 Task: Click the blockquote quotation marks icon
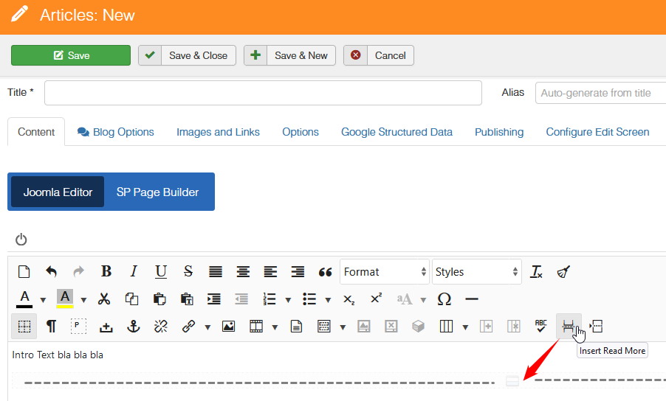325,271
